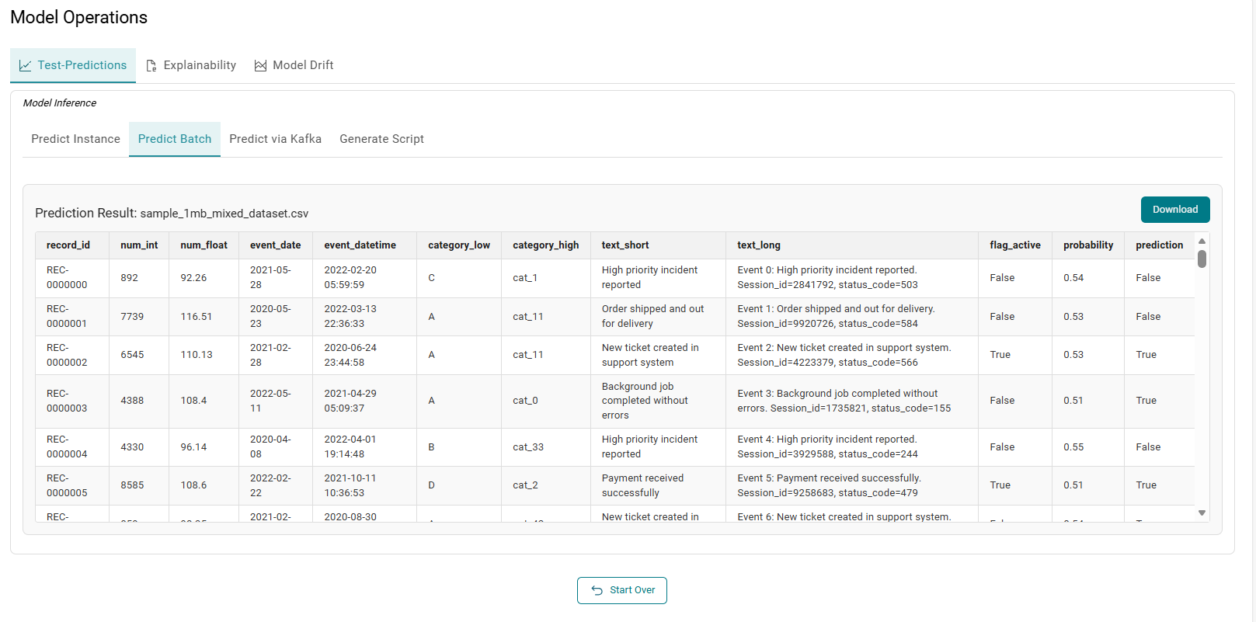The height and width of the screenshot is (622, 1256).
Task: Click the Test-Predictions chart icon
Action: tap(25, 66)
